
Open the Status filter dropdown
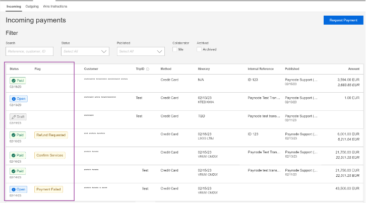(85, 51)
